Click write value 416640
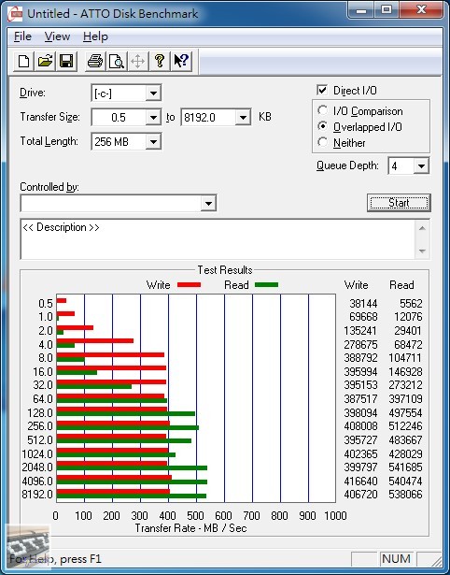The image size is (450, 575). [x=360, y=481]
